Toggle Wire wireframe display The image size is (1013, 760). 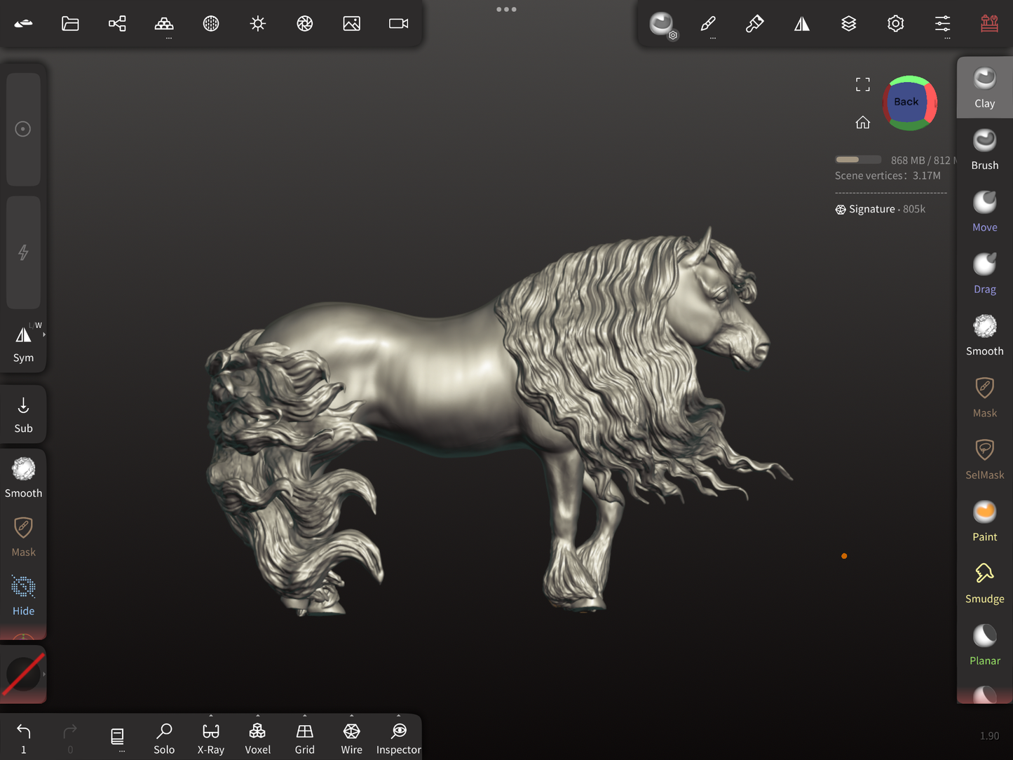tap(351, 738)
